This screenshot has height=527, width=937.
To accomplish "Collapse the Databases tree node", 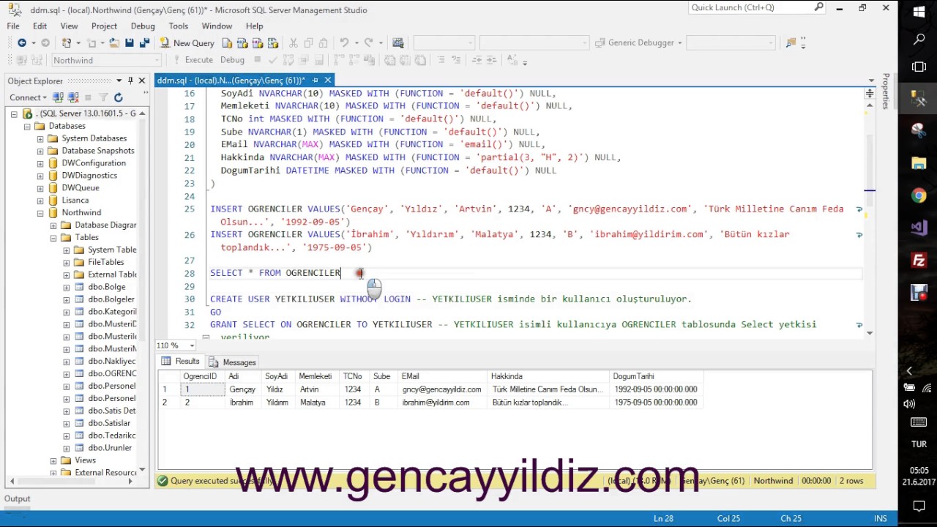I will pyautogui.click(x=27, y=126).
